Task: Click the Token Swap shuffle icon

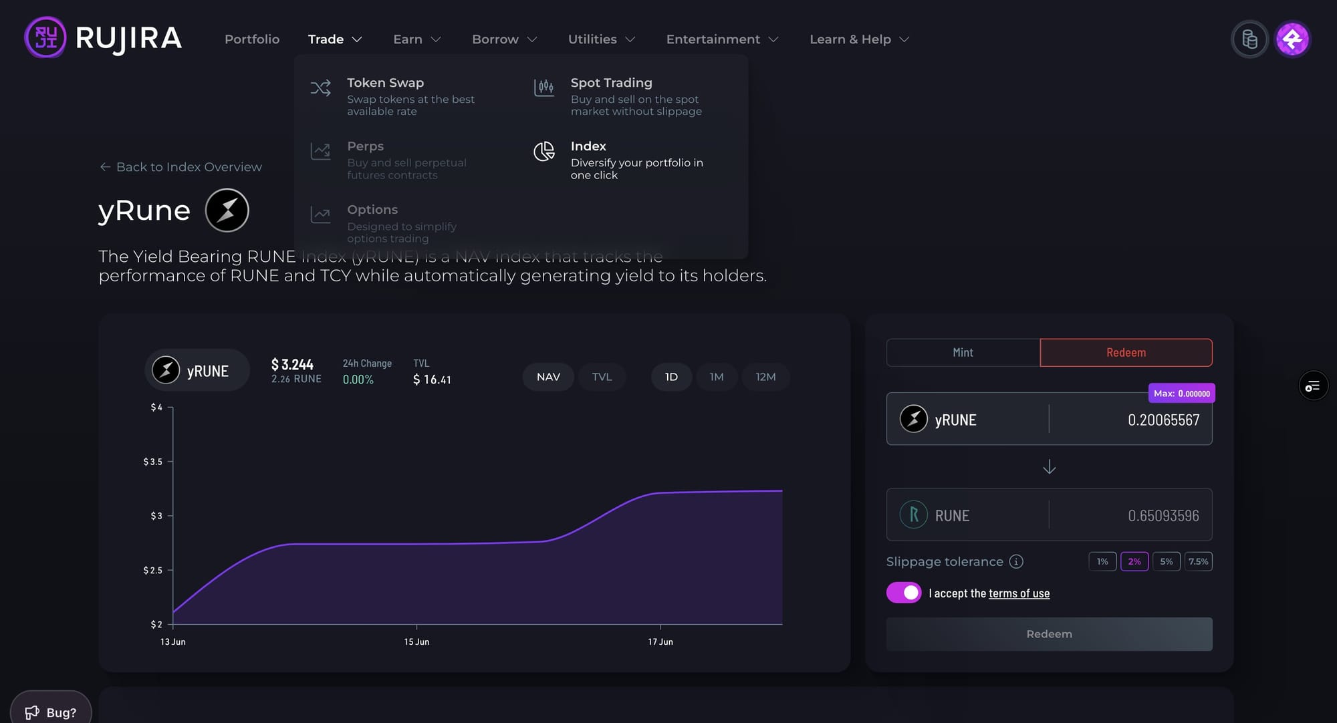Action: [320, 88]
